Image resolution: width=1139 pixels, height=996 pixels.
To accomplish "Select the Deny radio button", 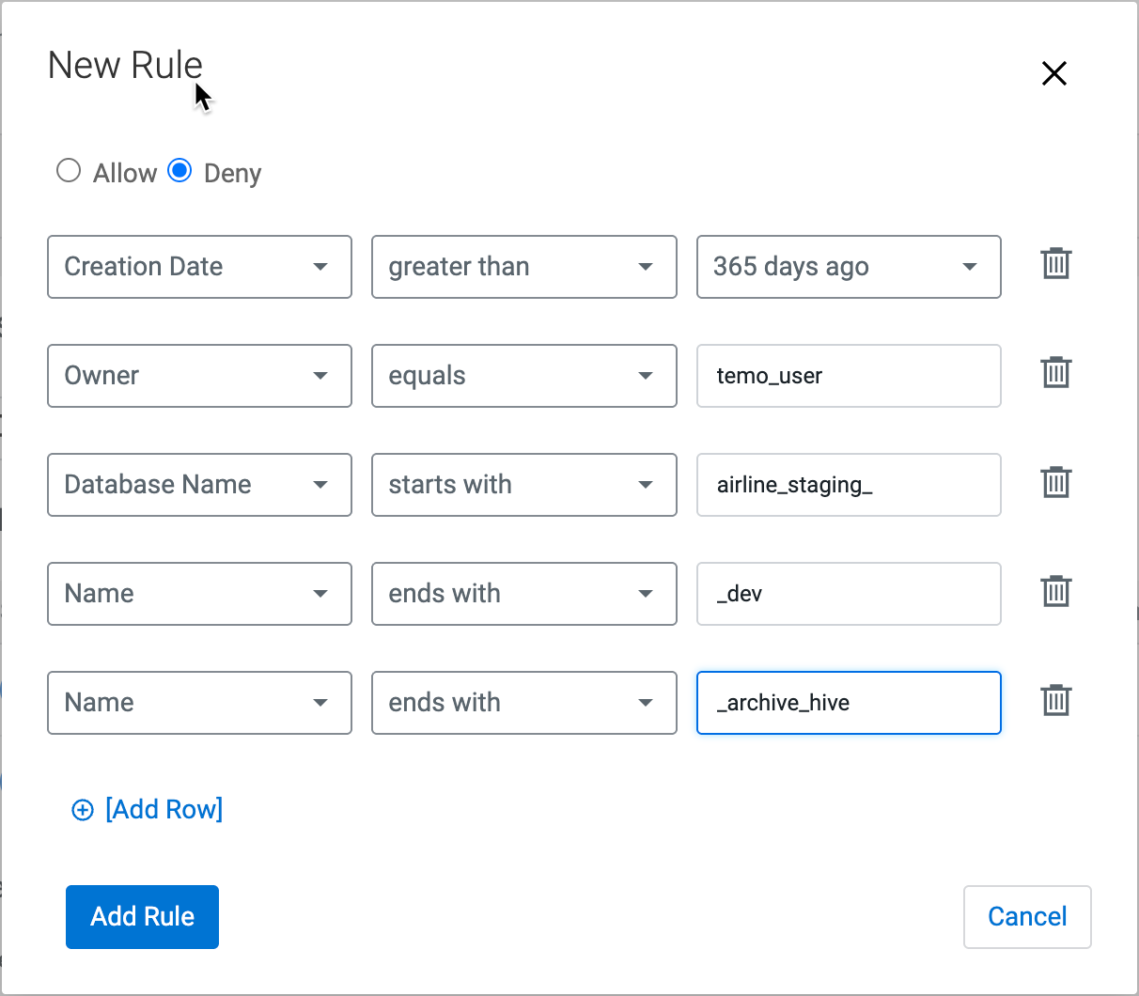I will coord(179,171).
